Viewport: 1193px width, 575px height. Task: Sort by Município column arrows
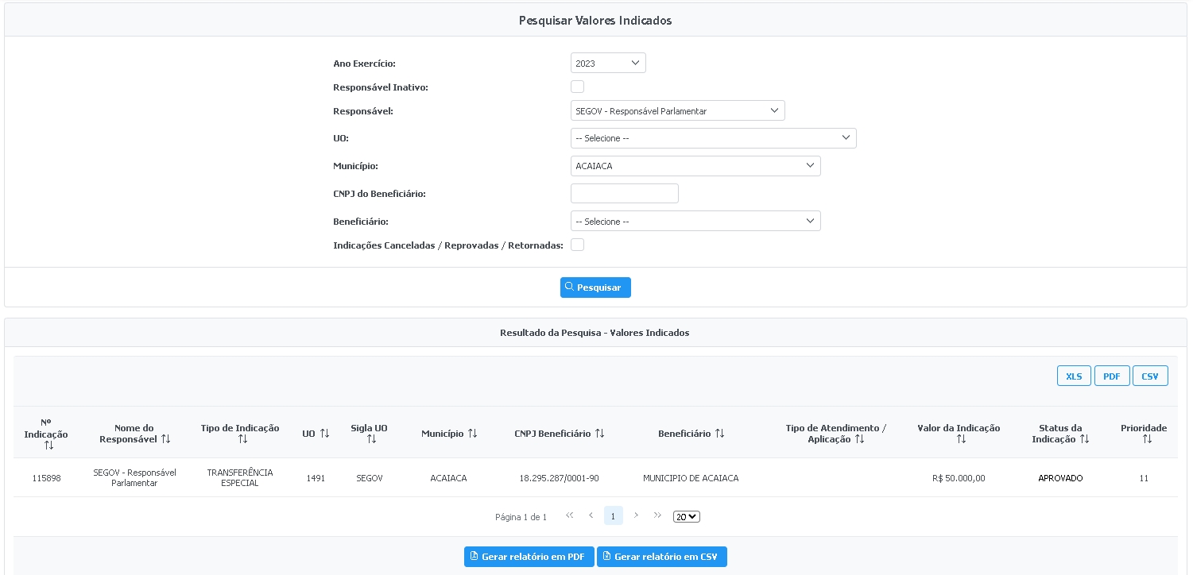click(472, 434)
